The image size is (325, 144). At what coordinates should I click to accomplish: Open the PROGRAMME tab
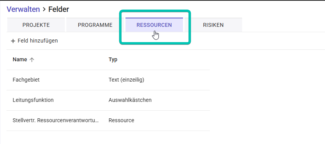[x=95, y=25]
